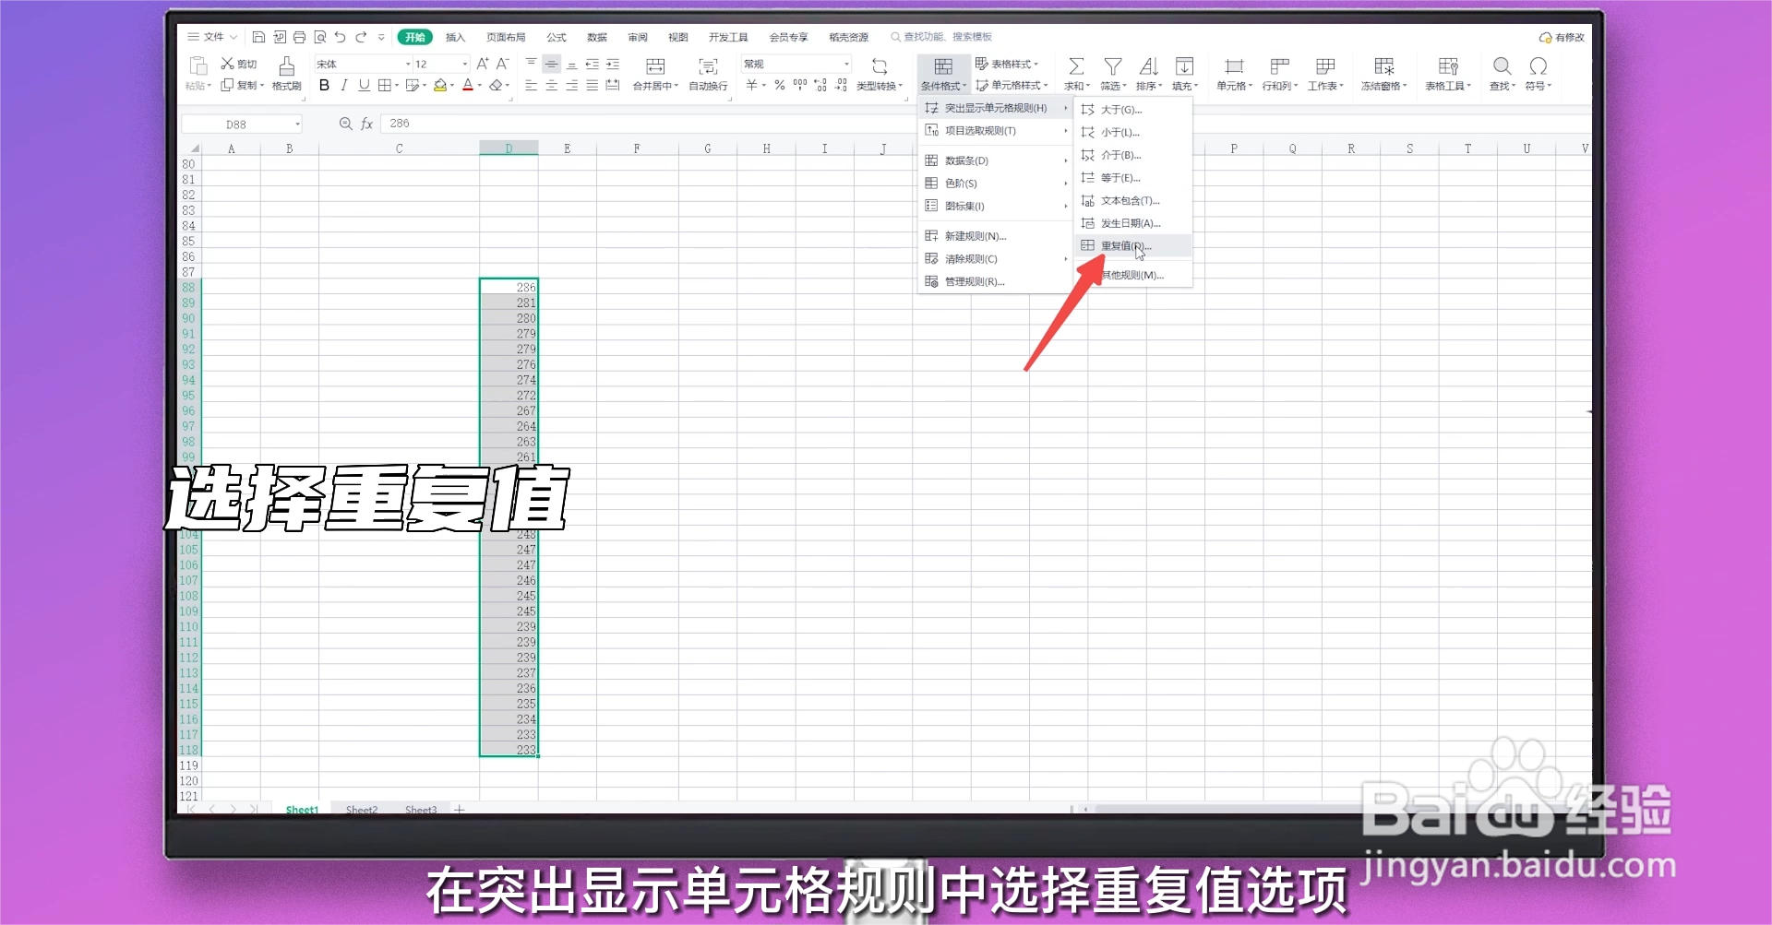1772x925 pixels.
Task: Select Manage Rules (管理规则) menu item
Action: click(x=996, y=281)
